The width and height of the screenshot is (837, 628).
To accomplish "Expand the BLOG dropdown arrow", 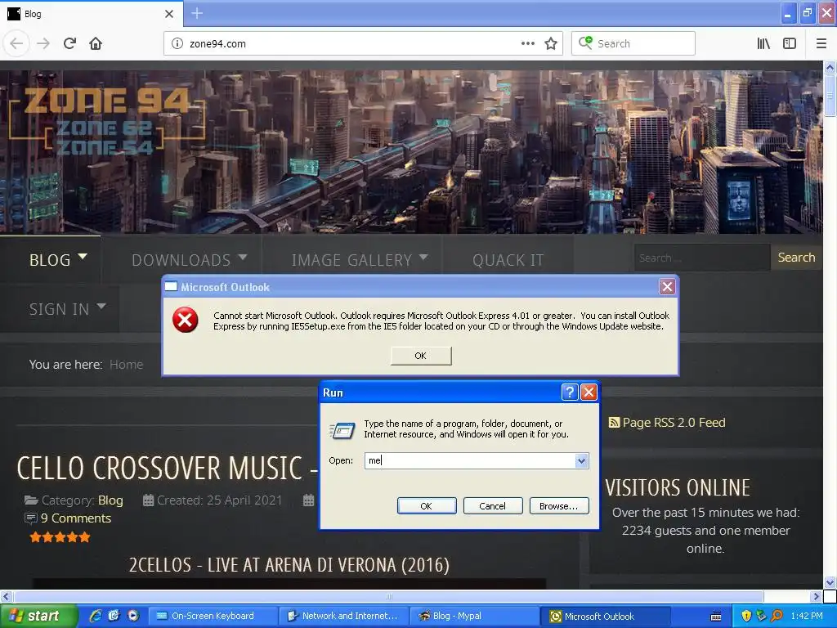I will tap(83, 257).
